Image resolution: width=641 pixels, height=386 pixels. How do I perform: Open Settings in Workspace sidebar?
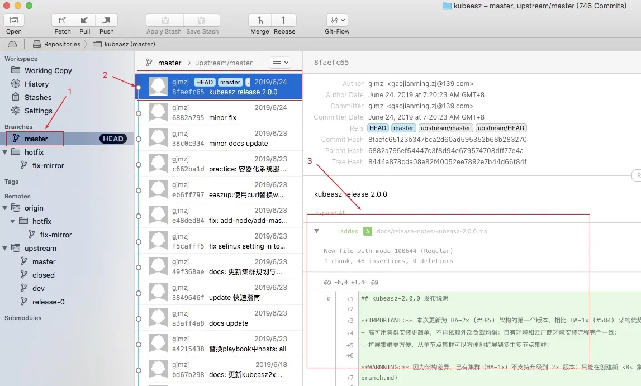38,111
